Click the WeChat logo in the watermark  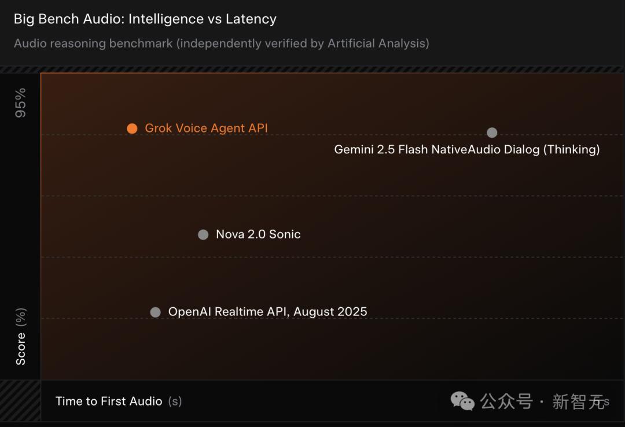click(x=462, y=401)
